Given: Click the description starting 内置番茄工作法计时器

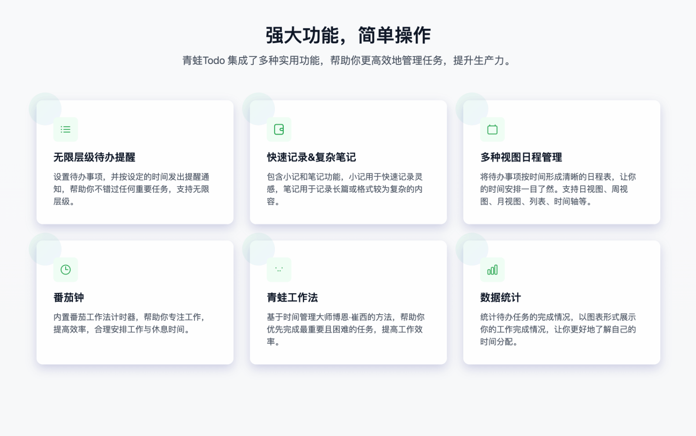Looking at the screenshot, I should pos(130,323).
